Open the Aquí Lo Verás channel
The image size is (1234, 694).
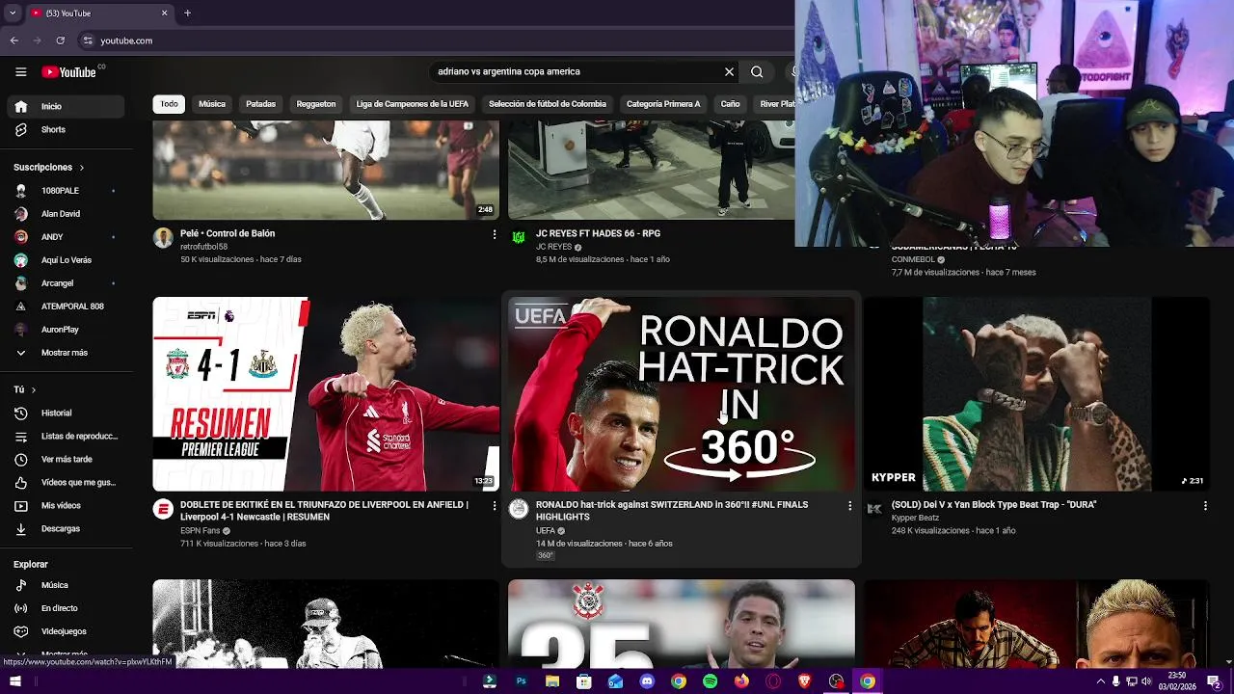[67, 260]
